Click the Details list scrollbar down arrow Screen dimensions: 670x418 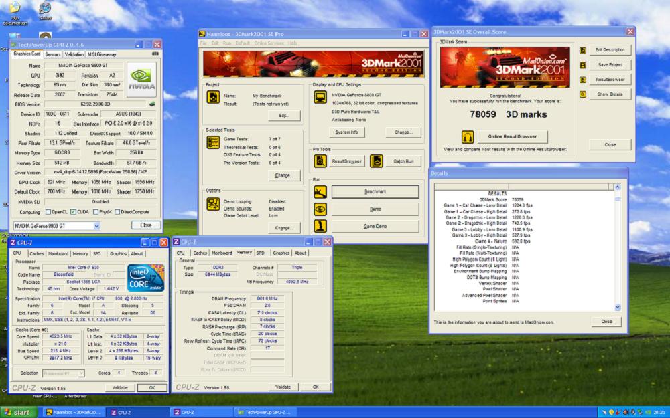pos(618,308)
